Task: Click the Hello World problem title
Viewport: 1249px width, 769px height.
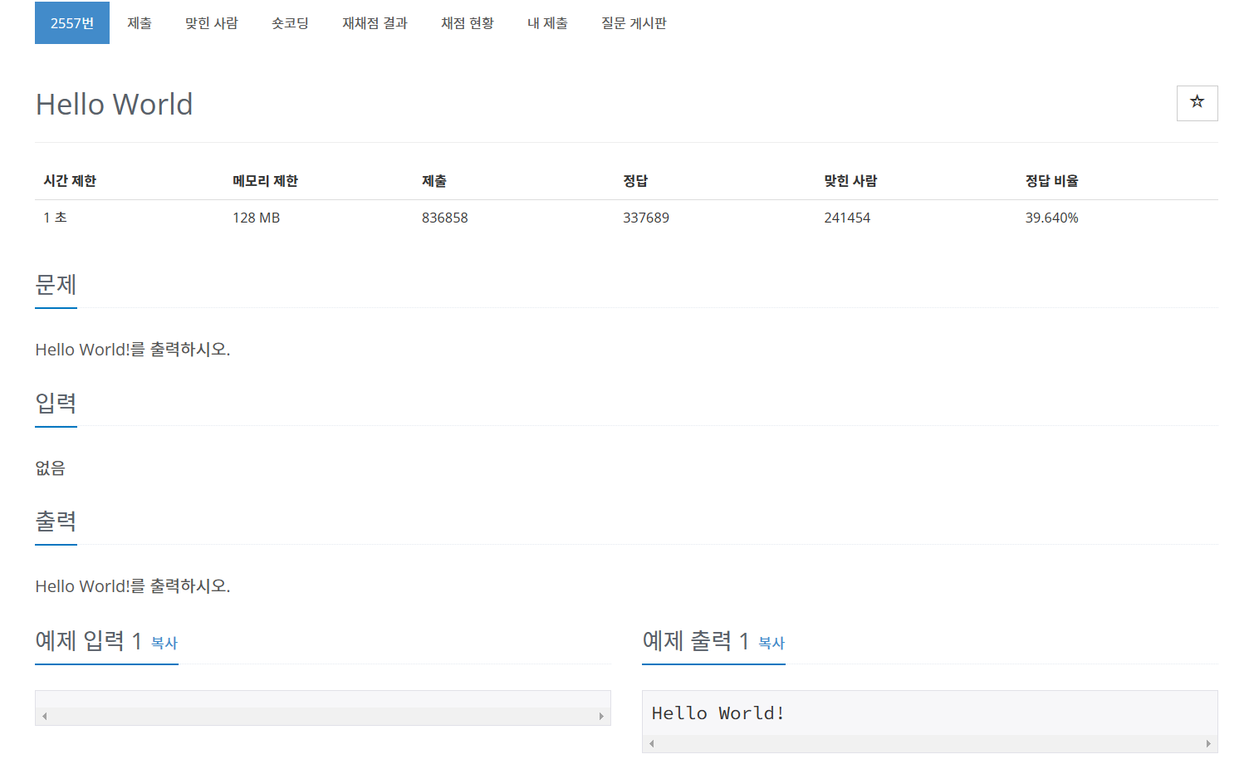Action: pyautogui.click(x=113, y=103)
